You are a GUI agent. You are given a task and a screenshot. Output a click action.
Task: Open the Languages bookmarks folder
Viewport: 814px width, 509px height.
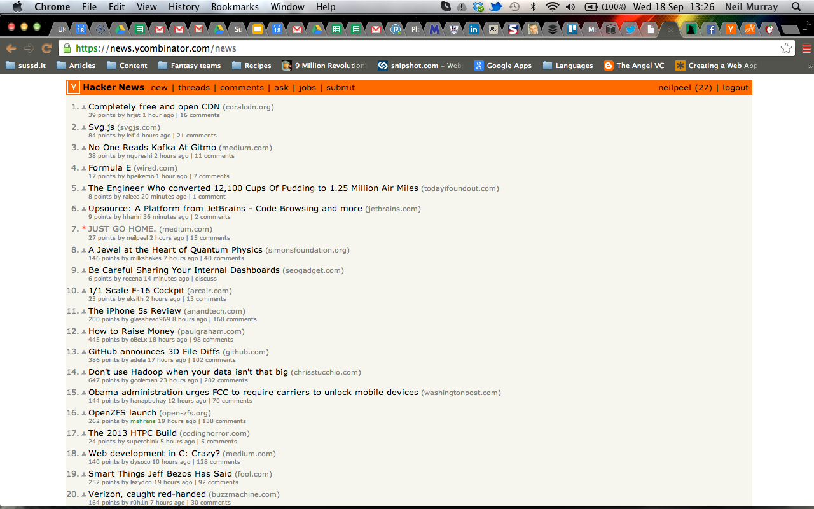point(567,66)
